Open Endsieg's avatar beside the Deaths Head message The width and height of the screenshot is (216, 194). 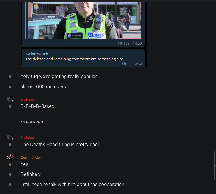pyautogui.click(x=10, y=138)
